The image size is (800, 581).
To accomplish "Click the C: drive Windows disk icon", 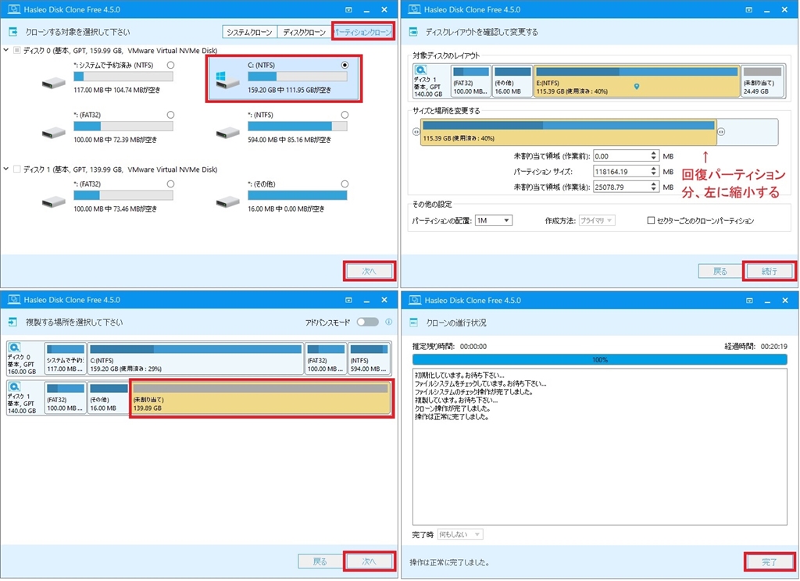I will click(227, 80).
